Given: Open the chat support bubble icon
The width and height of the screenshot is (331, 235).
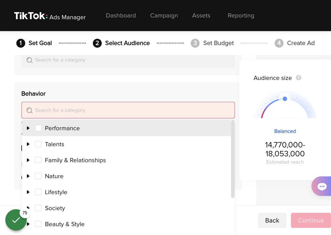Looking at the screenshot, I should click(322, 186).
